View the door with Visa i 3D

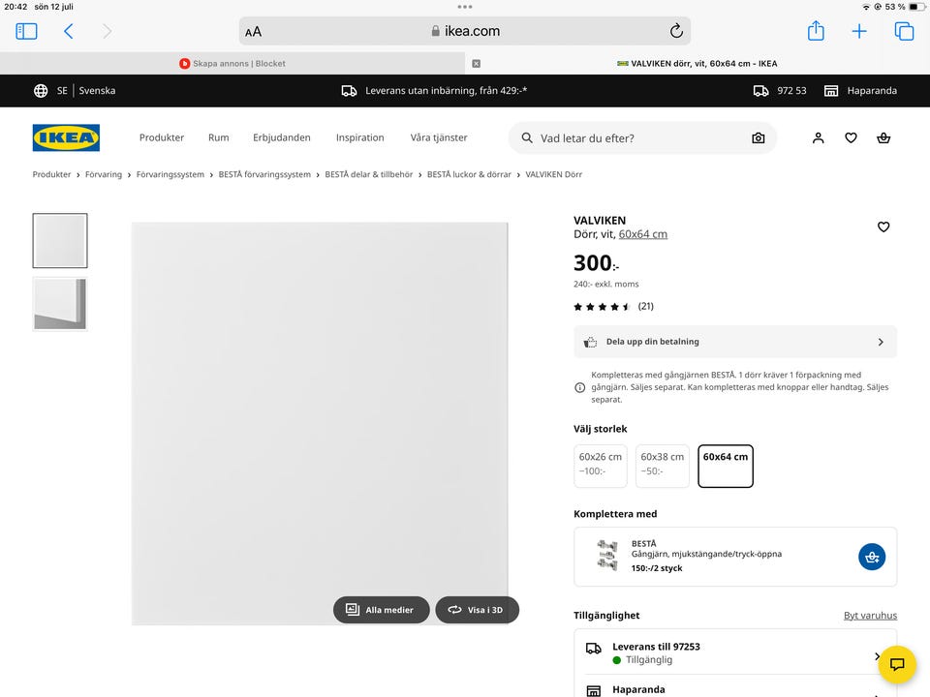(x=477, y=610)
